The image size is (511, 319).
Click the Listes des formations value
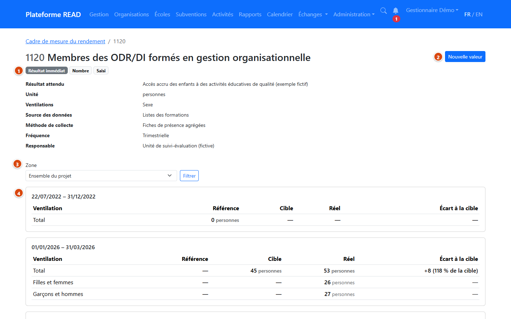(x=166, y=115)
